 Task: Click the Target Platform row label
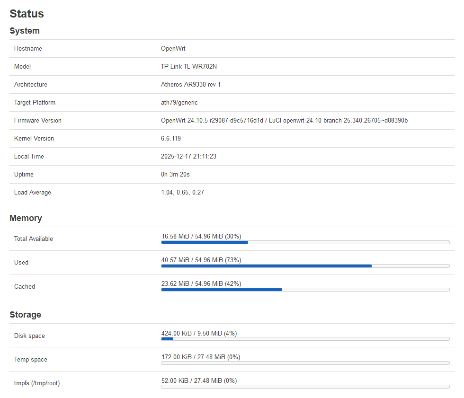tap(35, 103)
